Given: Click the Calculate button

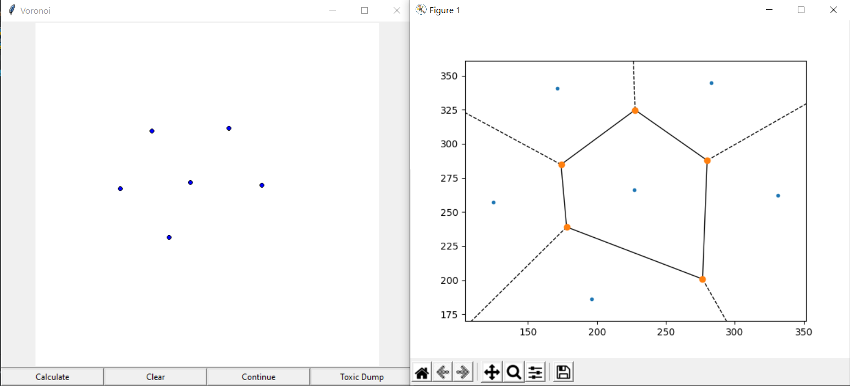Looking at the screenshot, I should (x=52, y=377).
